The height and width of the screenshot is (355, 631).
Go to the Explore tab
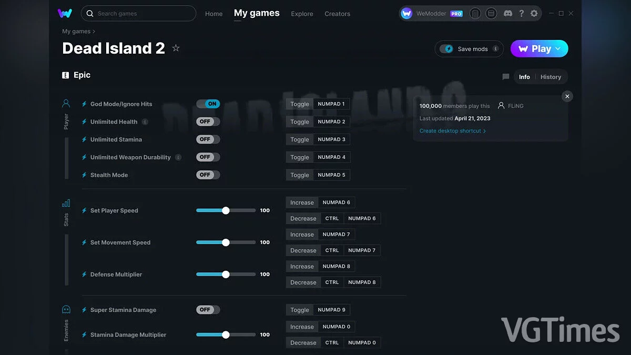[x=302, y=14]
